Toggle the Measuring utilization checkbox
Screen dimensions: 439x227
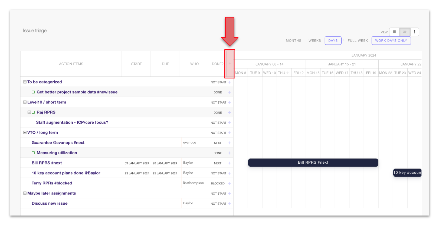tap(33, 153)
